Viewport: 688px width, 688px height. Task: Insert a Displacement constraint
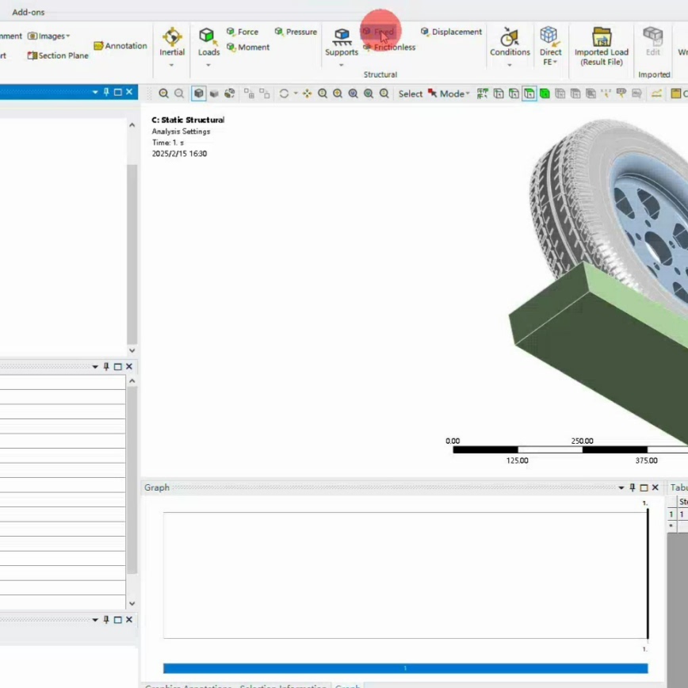pyautogui.click(x=451, y=32)
